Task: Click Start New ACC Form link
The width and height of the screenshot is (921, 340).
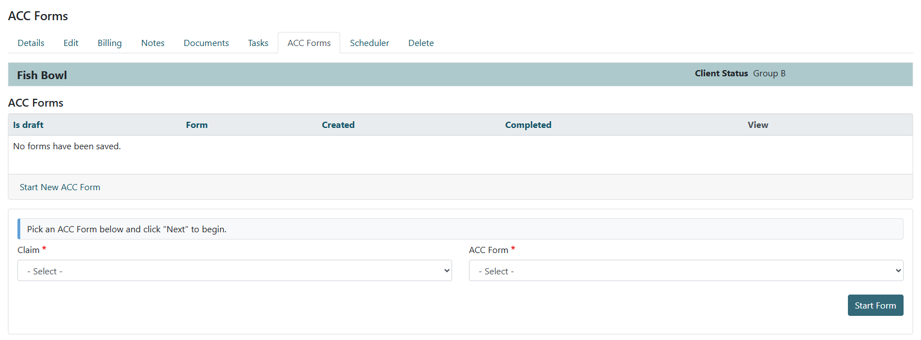Action: [x=60, y=187]
